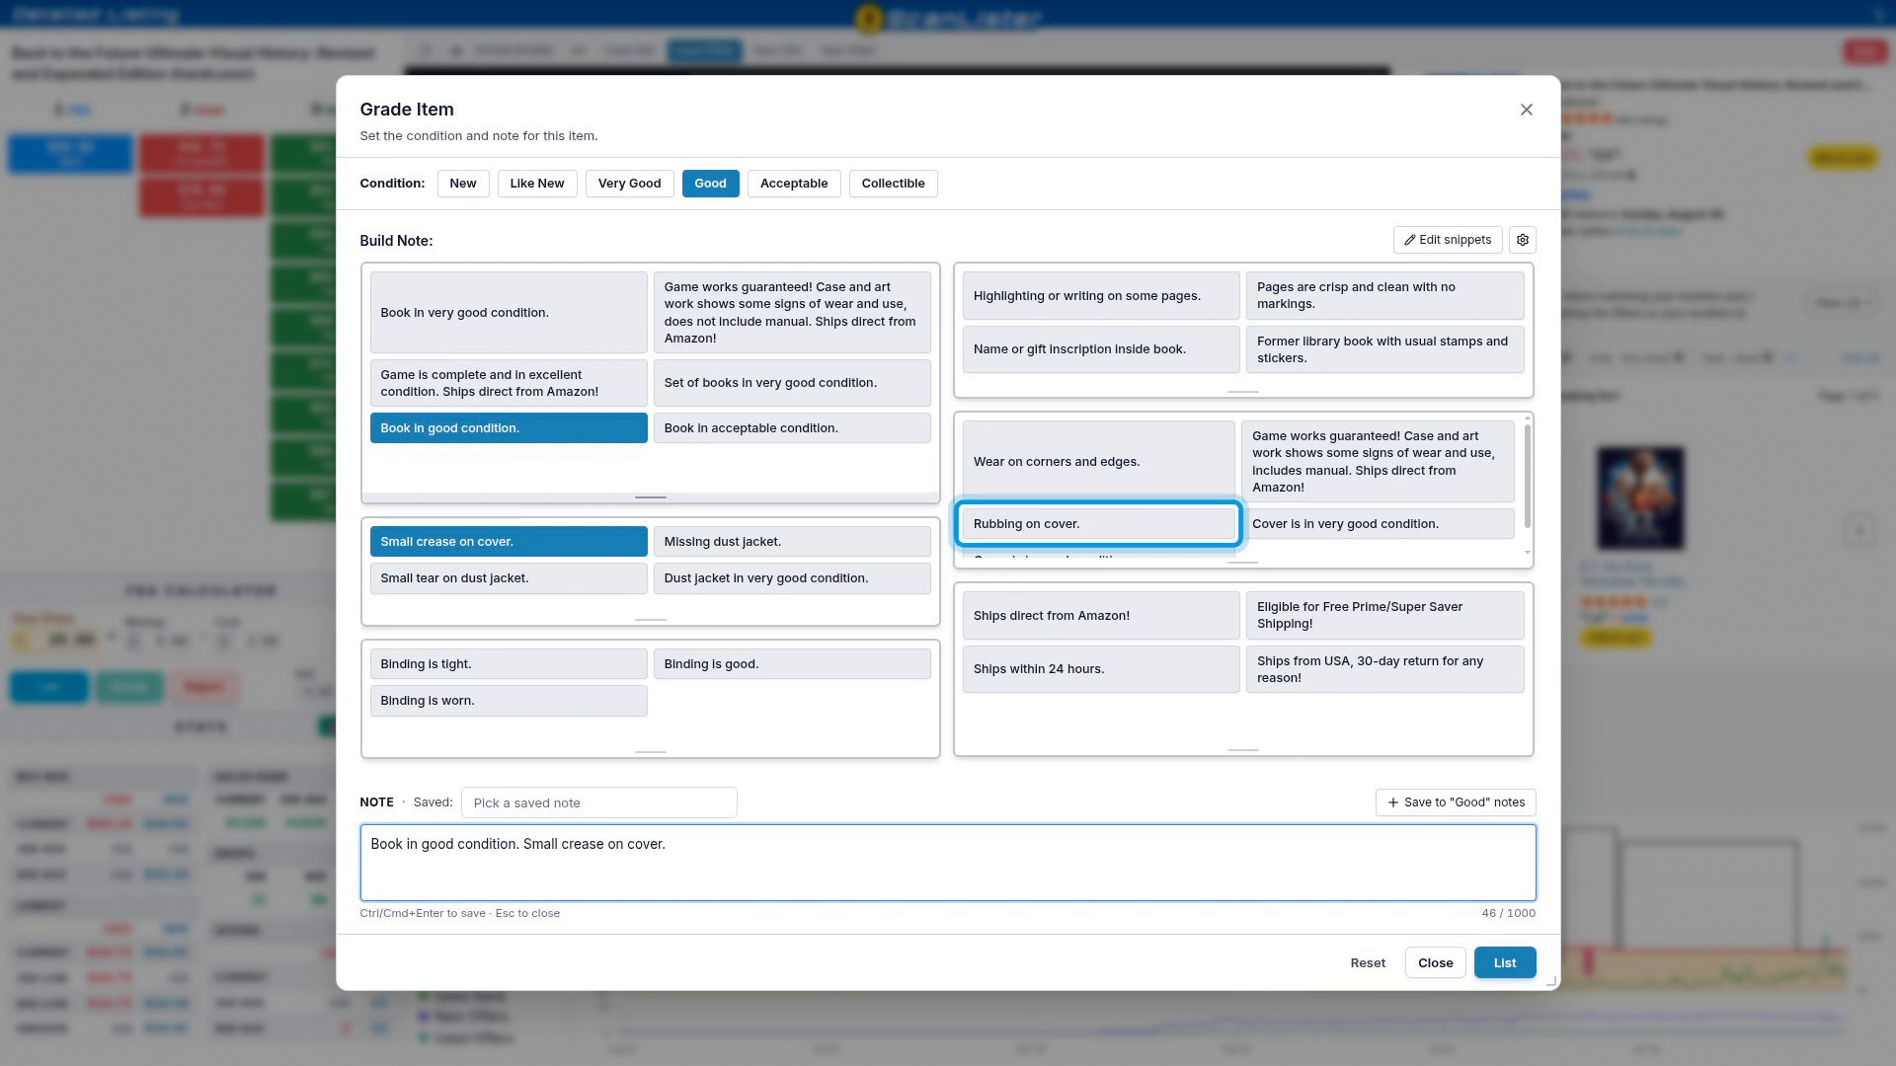Viewport: 1896px width, 1066px height.
Task: Open the 'Pick a saved note' dropdown
Action: click(598, 802)
